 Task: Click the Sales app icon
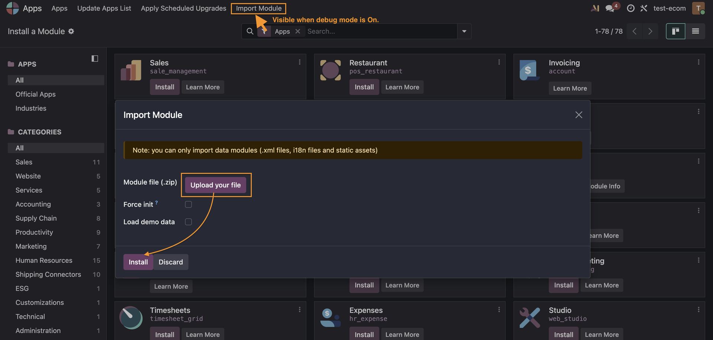tap(131, 70)
